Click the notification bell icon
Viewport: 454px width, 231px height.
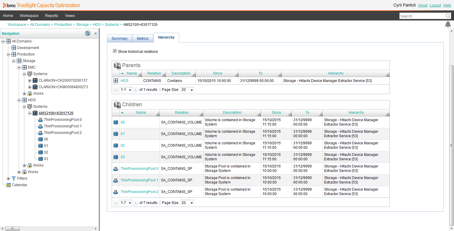[x=448, y=24]
